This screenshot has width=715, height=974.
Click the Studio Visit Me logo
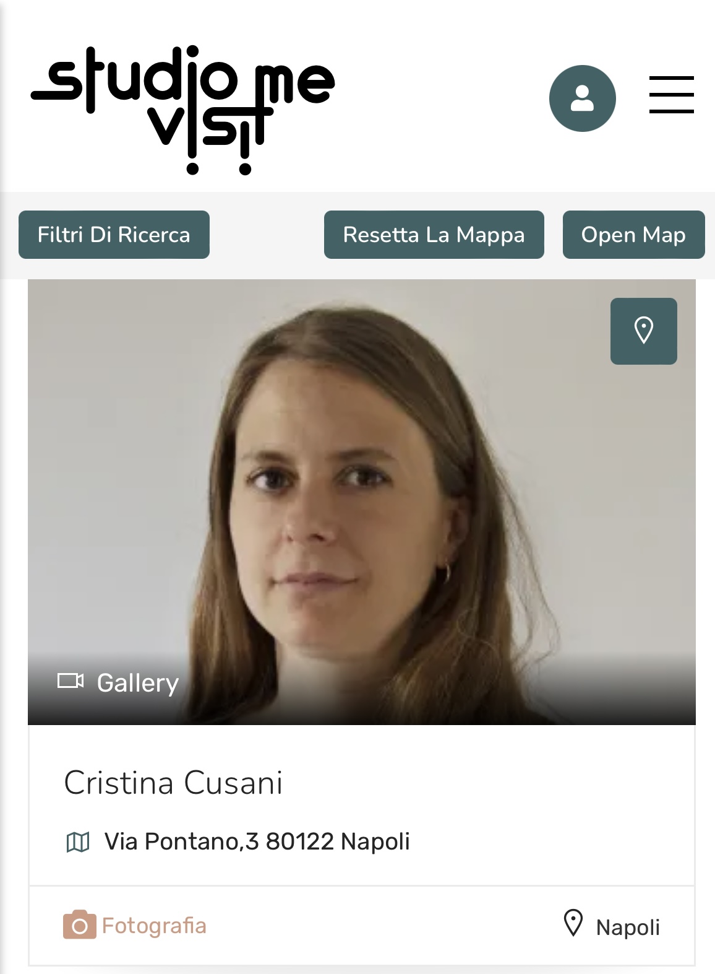click(183, 109)
